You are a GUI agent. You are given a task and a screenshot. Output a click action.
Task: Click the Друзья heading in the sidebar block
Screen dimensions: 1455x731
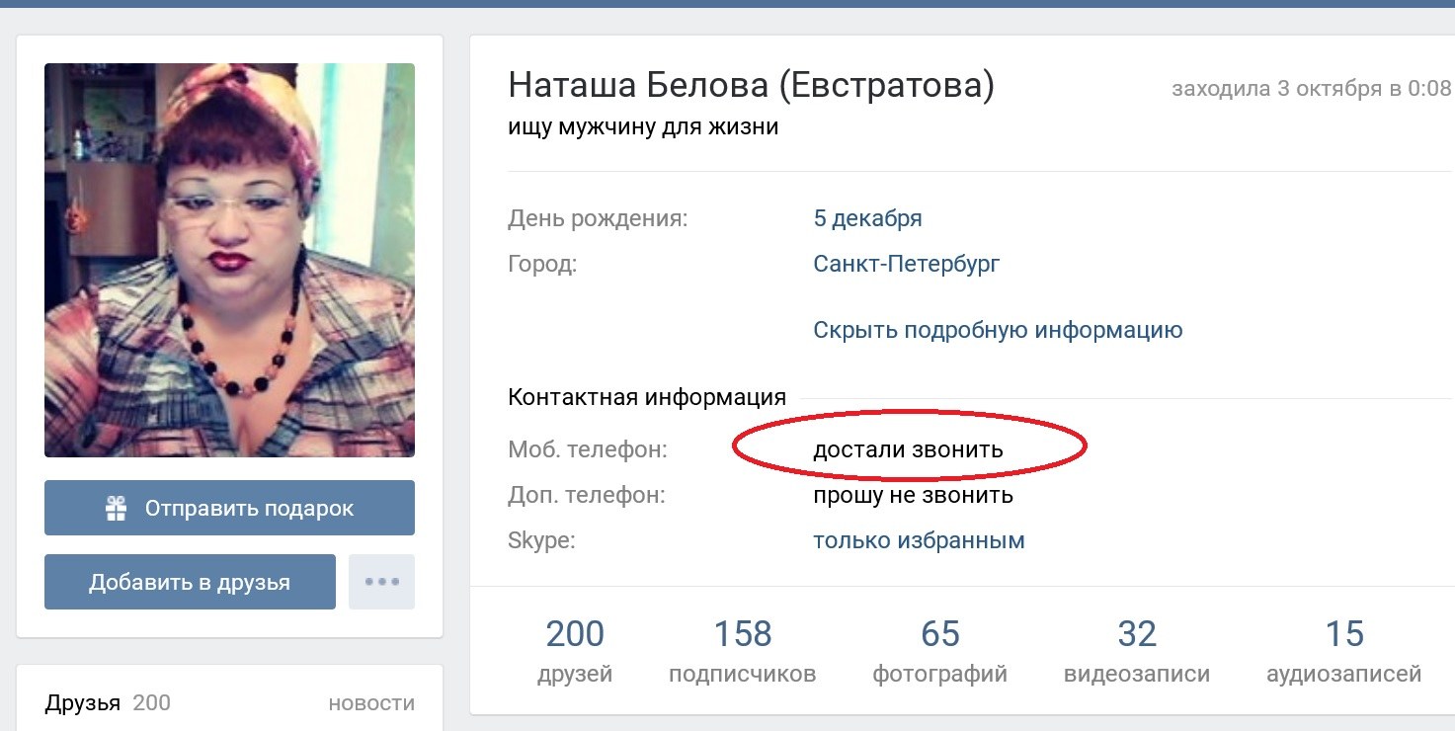83,703
